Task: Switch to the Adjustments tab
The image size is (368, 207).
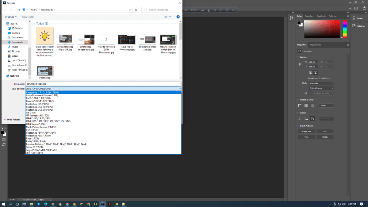Action: point(315,45)
